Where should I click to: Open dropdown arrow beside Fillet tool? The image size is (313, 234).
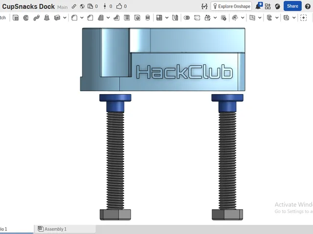82,18
